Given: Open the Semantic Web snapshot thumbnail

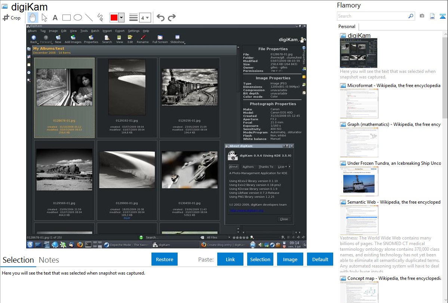Looking at the screenshot, I should pyautogui.click(x=359, y=220).
